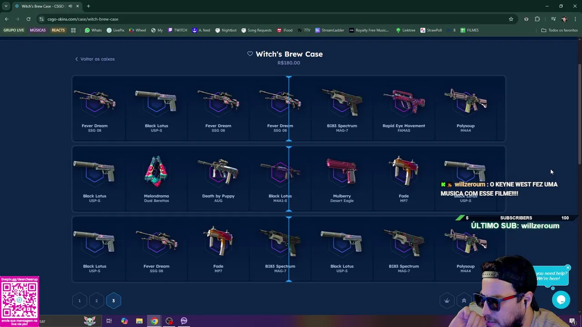The image size is (582, 327).
Task: Open the StreamLadder bookmark
Action: pyautogui.click(x=330, y=30)
